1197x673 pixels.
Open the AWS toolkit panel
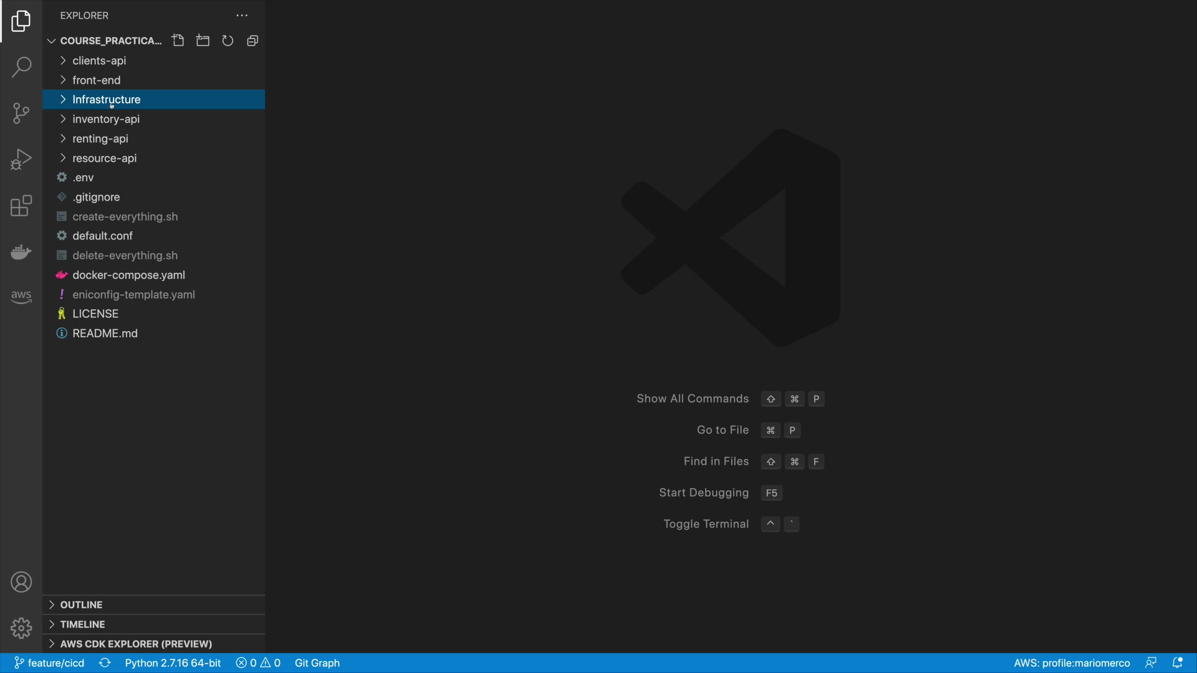[21, 297]
